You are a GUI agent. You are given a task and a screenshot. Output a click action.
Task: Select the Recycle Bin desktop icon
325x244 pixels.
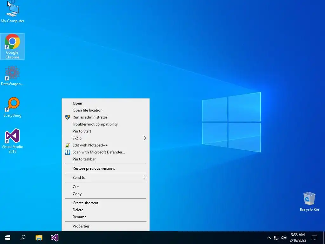(x=309, y=202)
